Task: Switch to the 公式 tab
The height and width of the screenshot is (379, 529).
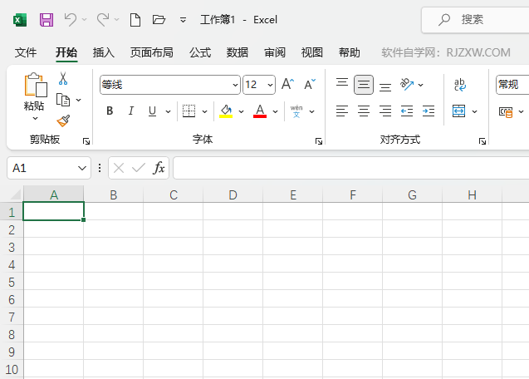Action: 200,52
